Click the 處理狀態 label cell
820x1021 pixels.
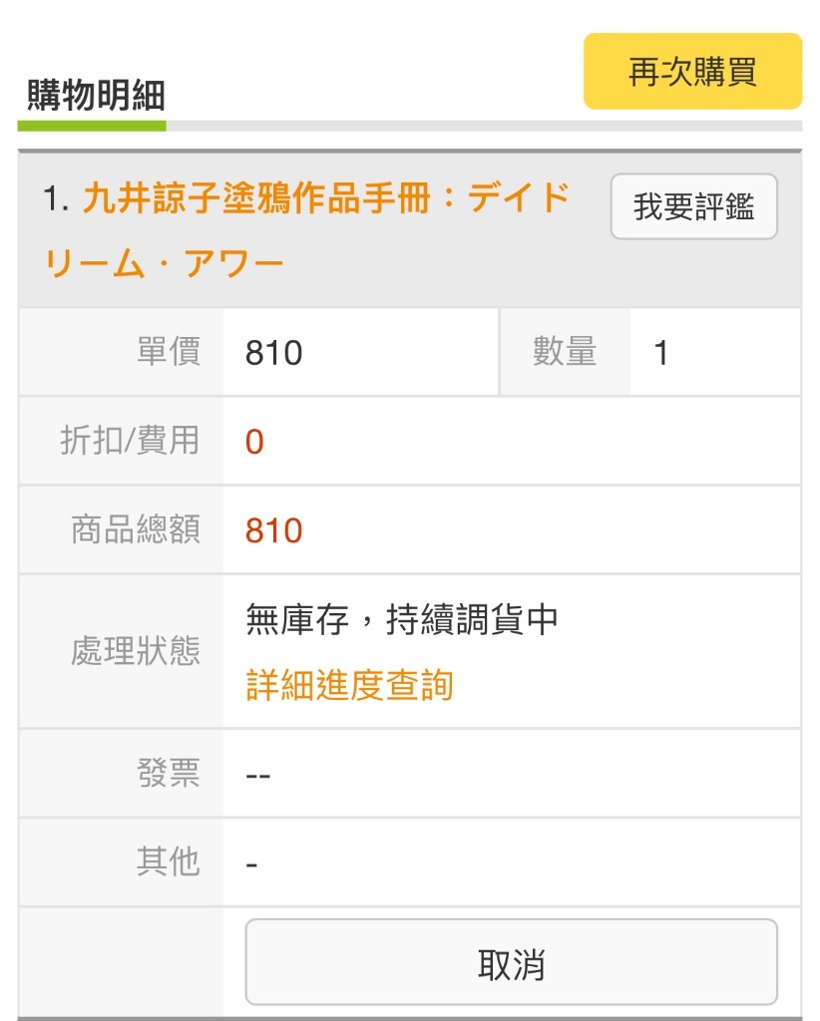121,651
